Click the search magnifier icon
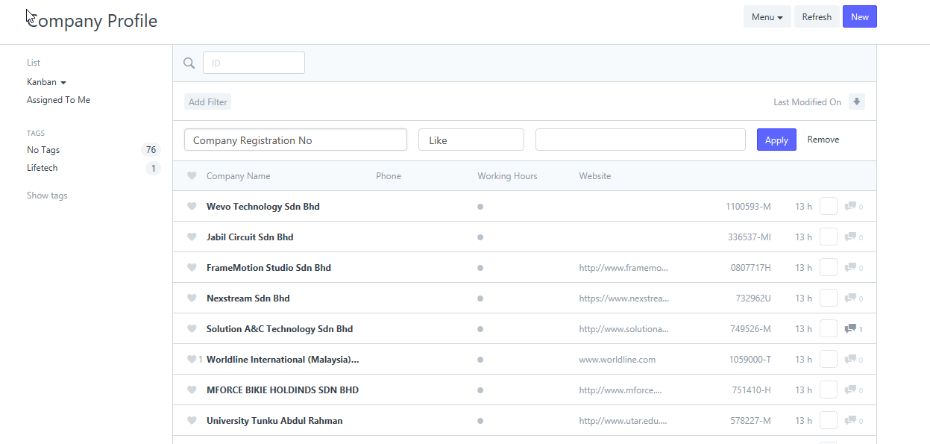This screenshot has height=444, width=930. coord(189,63)
